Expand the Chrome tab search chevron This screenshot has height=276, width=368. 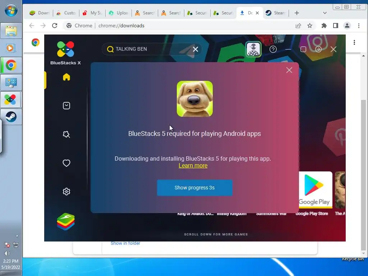pos(325,13)
